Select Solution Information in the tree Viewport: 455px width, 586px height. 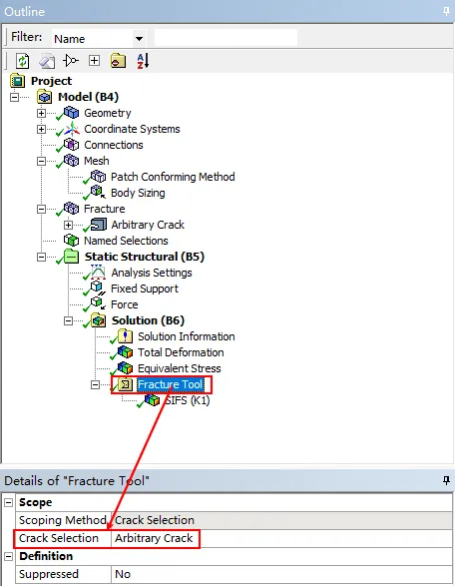point(187,336)
